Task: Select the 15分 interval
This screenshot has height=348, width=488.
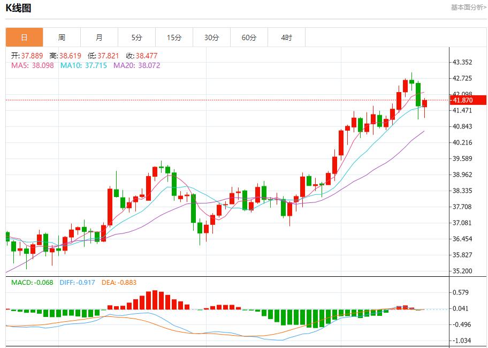Action: [173, 37]
